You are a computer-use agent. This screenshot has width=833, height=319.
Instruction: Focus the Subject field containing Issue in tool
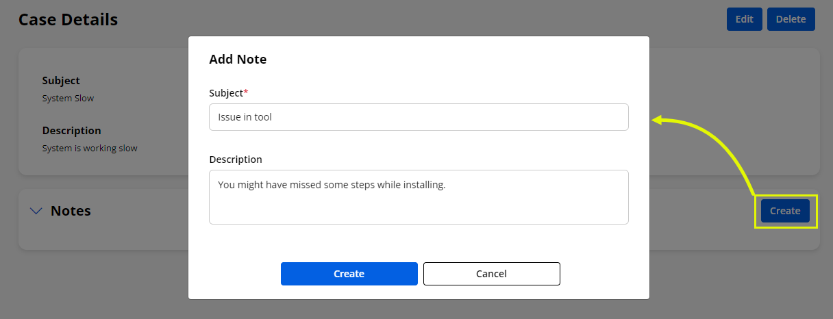coord(418,117)
